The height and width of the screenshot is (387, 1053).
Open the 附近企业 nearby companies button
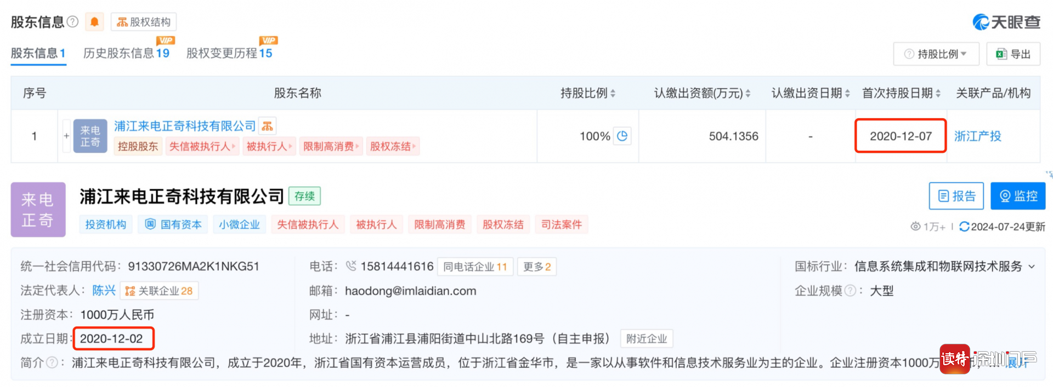647,339
